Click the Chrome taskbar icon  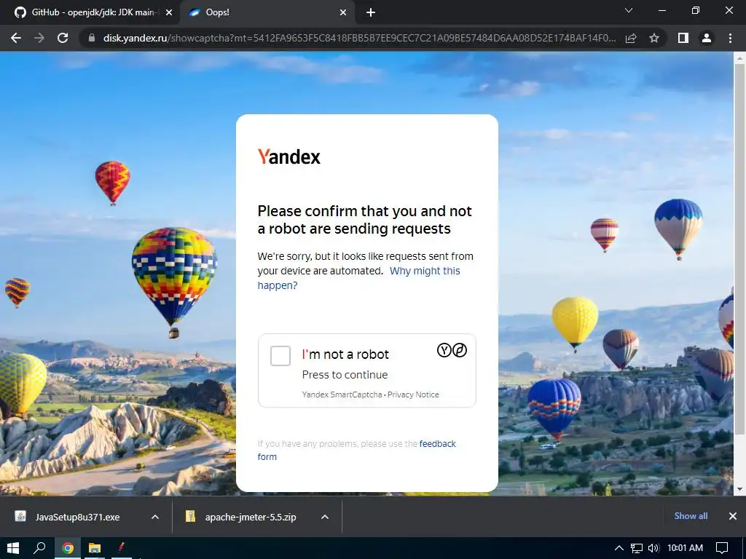[x=68, y=548]
